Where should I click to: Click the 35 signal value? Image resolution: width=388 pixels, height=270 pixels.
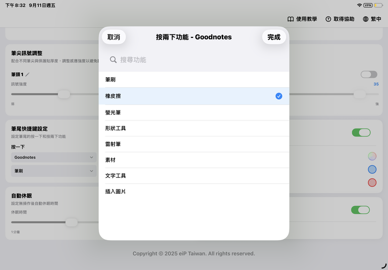pos(376,84)
